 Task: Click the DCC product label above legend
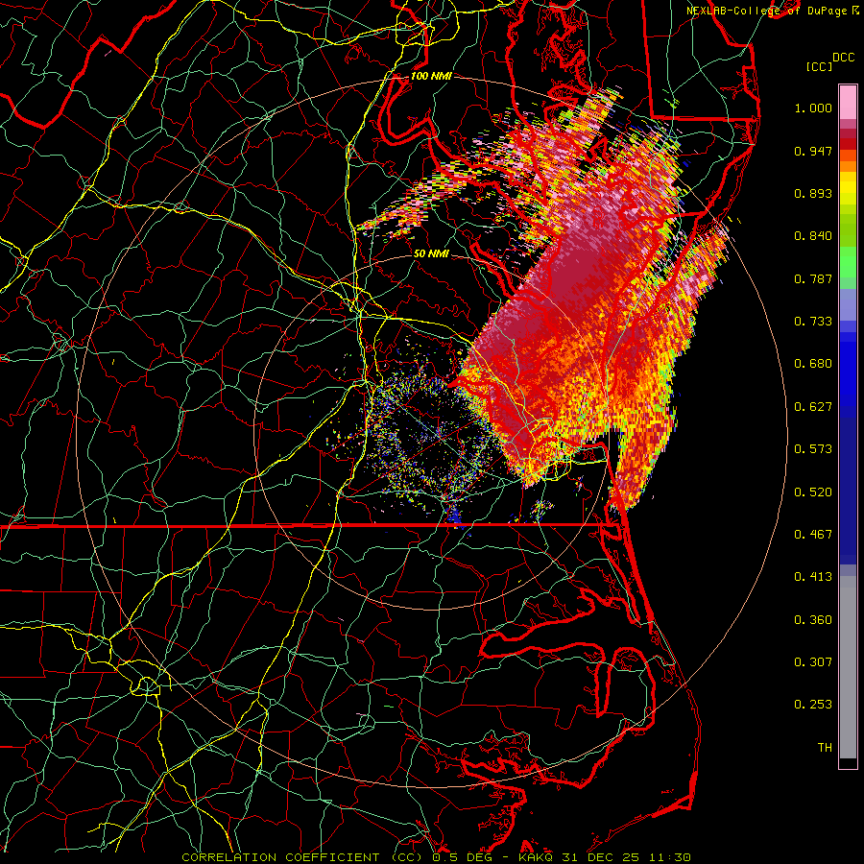(x=843, y=58)
